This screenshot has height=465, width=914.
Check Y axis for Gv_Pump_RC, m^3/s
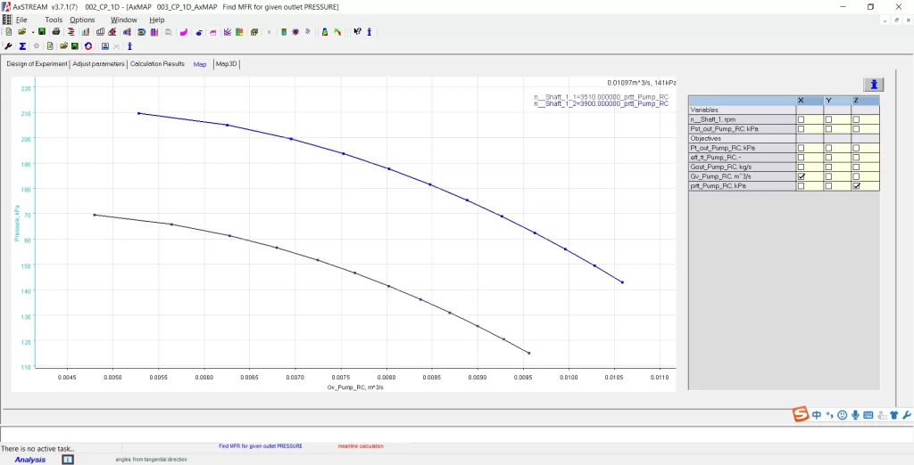pyautogui.click(x=828, y=176)
